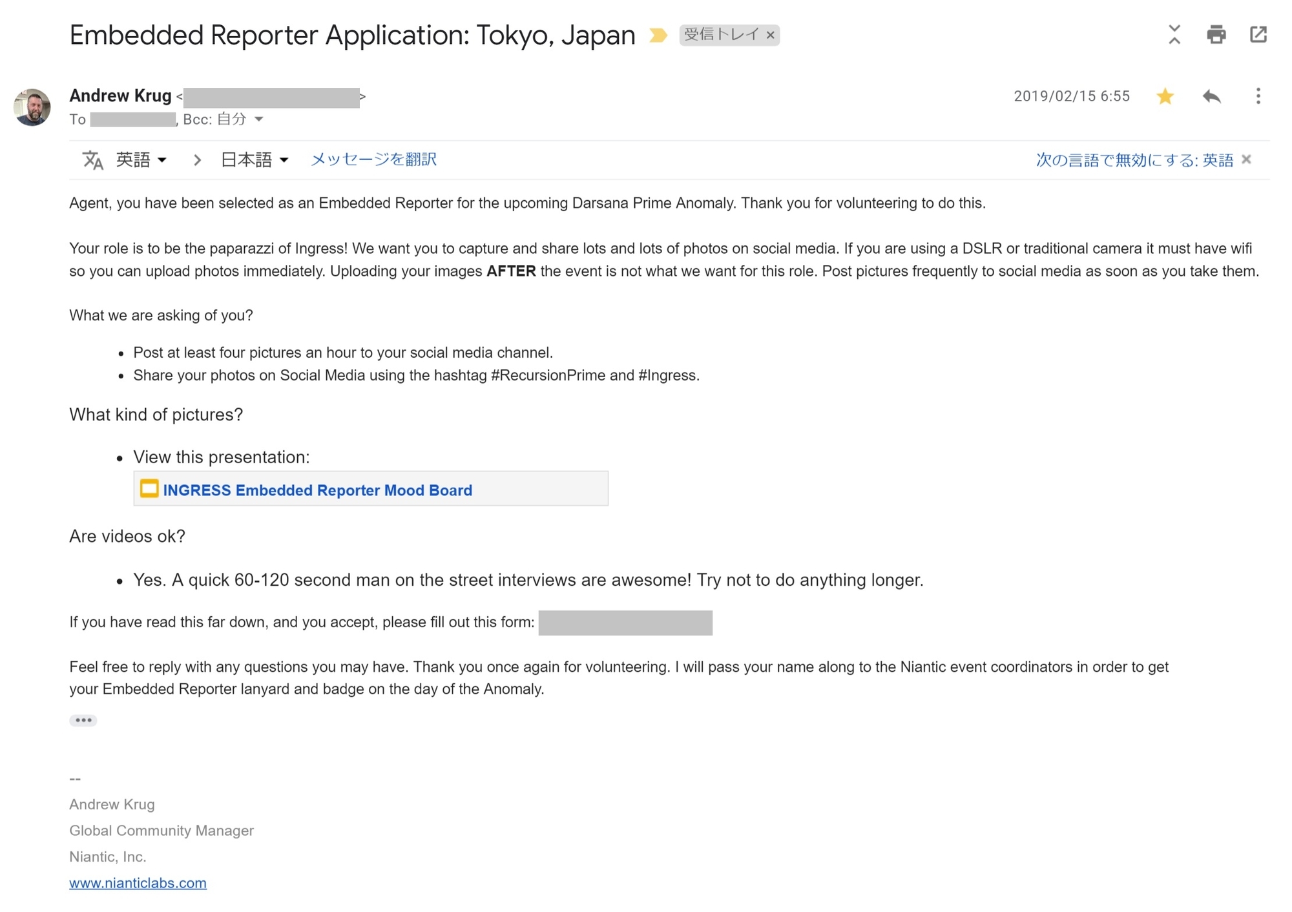Viewport: 1292px width, 912px height.
Task: Open INGRESS Embedded Reporter Mood Board
Action: [x=317, y=490]
